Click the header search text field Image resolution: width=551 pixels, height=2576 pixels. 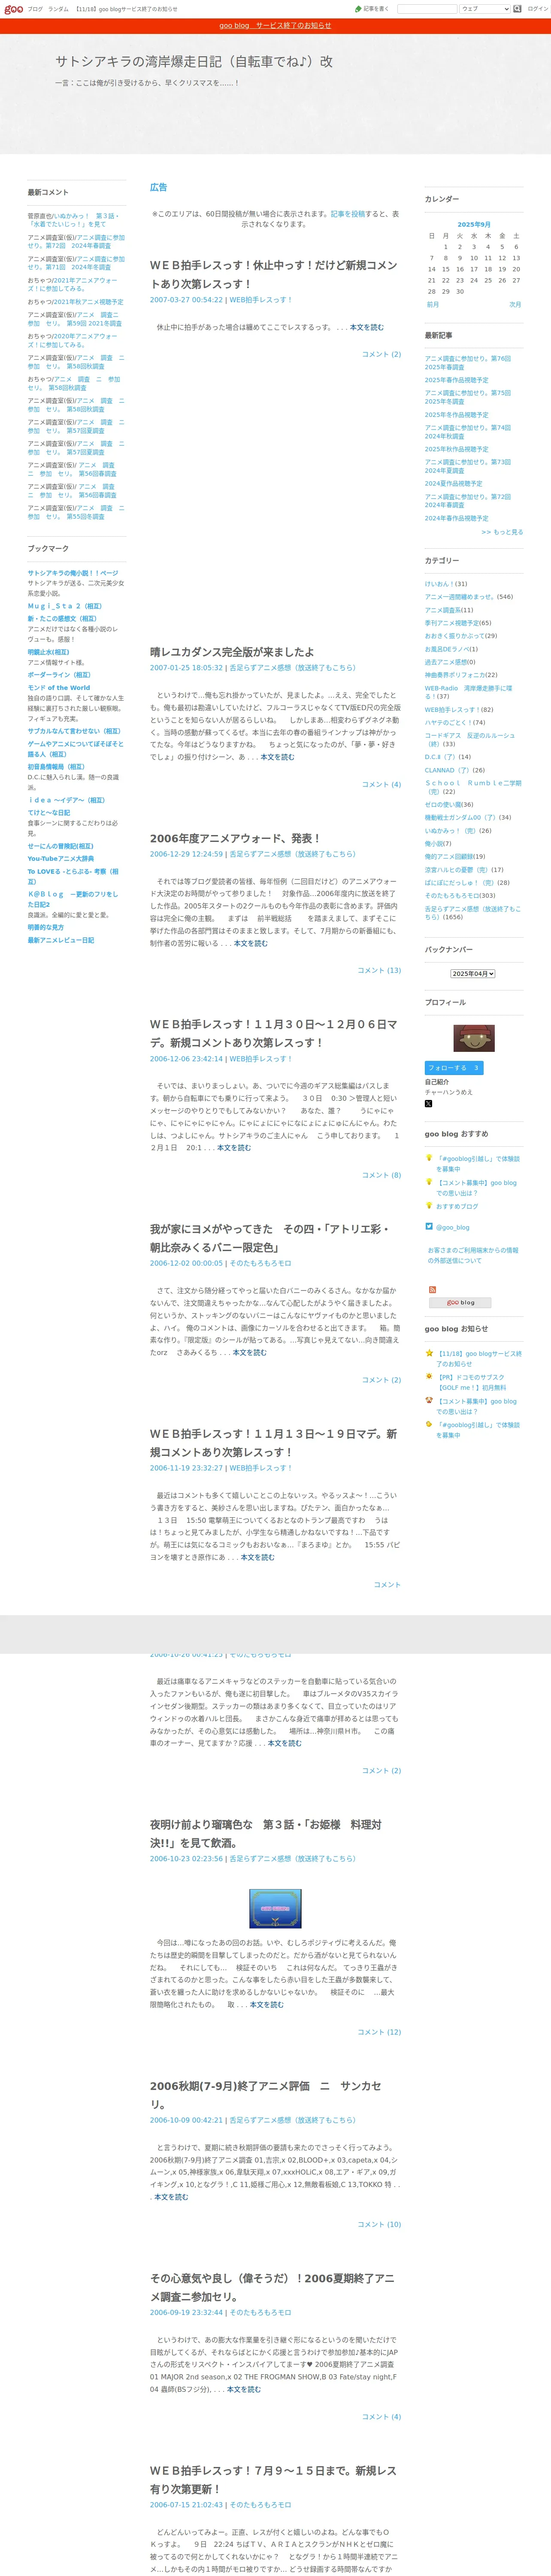[427, 9]
